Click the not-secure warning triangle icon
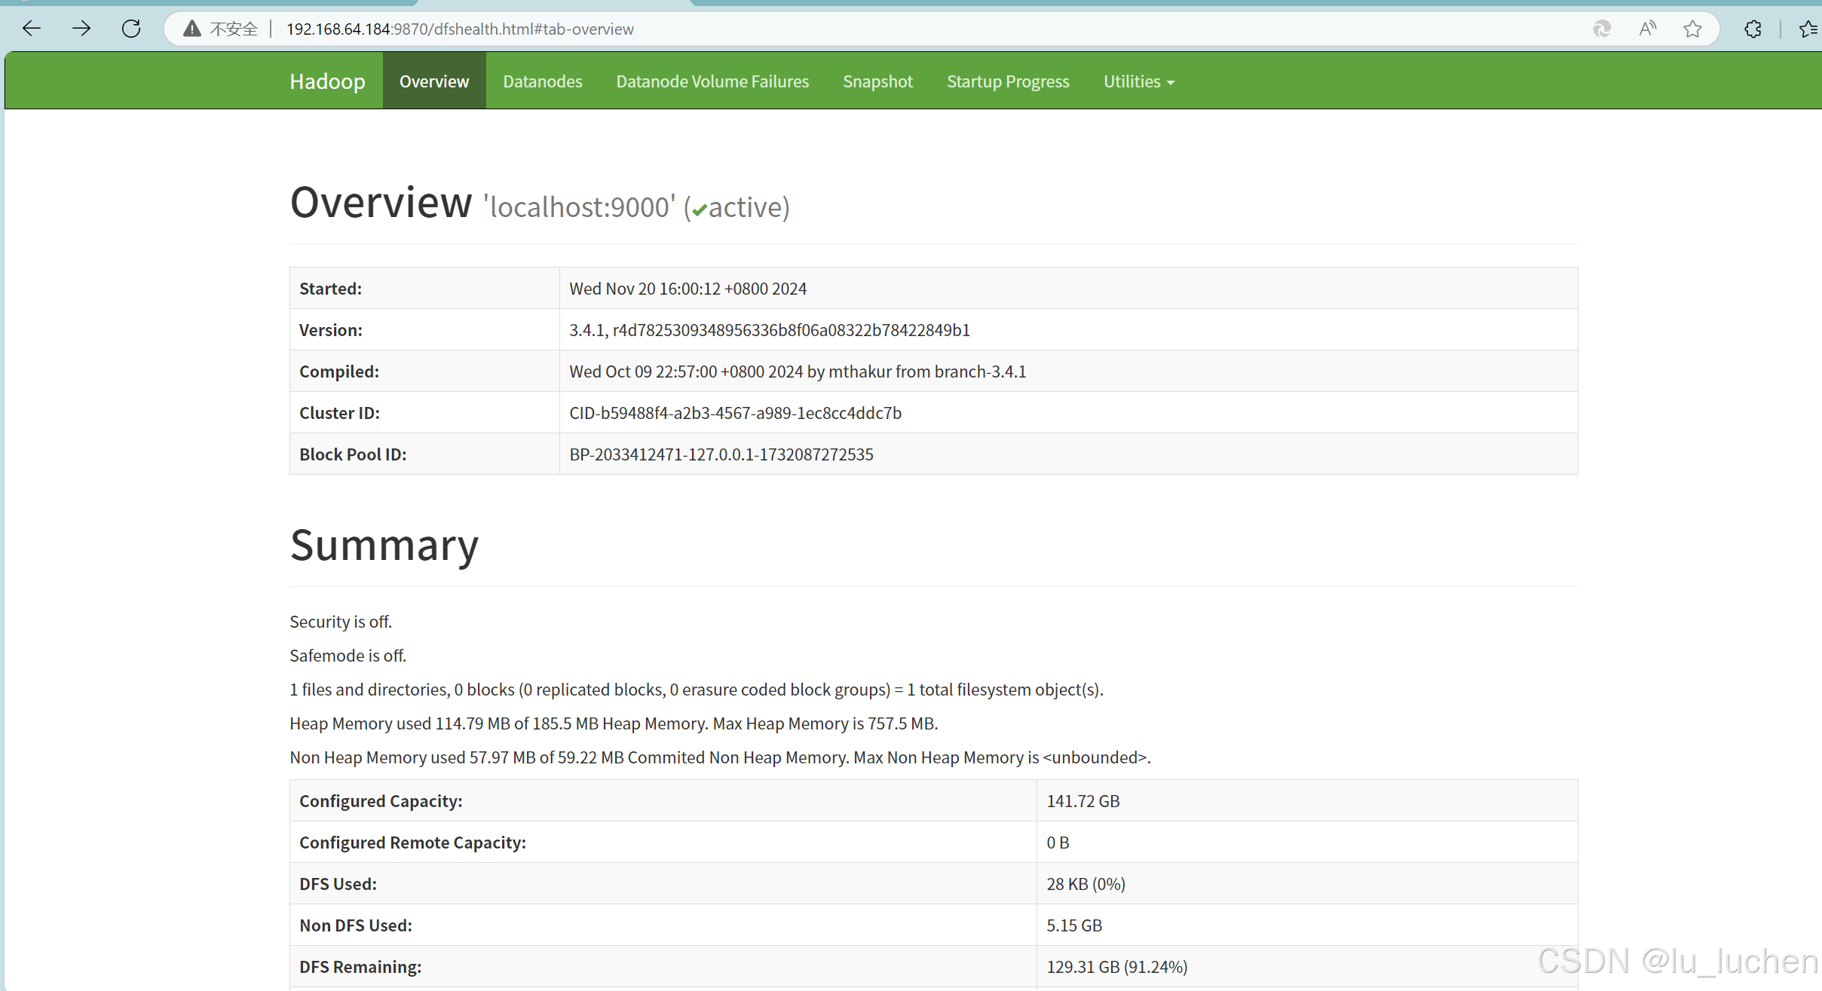The image size is (1822, 991). click(x=192, y=29)
